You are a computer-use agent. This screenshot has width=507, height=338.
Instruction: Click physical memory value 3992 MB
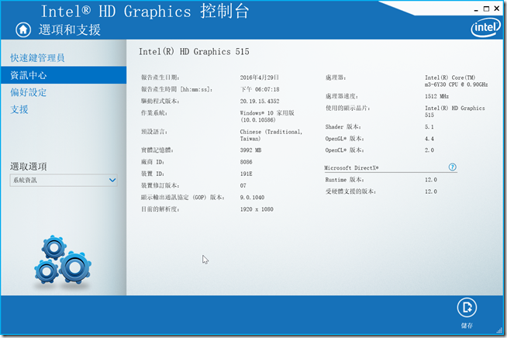coord(250,150)
